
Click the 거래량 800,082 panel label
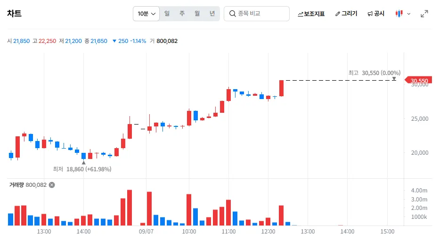click(x=28, y=185)
